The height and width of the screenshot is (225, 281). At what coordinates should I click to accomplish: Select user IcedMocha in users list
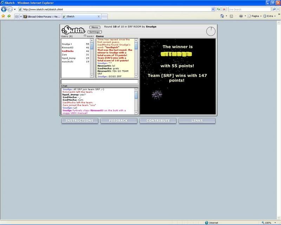coord(75,51)
